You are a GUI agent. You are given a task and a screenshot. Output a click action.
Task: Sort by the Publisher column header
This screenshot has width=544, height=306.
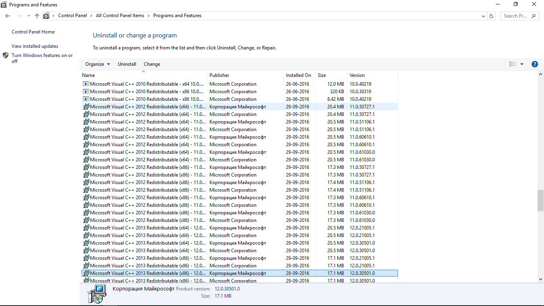(245, 75)
